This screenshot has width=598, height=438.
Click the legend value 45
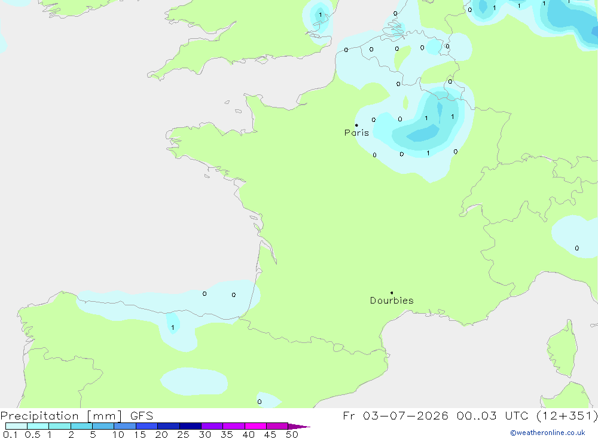click(270, 434)
